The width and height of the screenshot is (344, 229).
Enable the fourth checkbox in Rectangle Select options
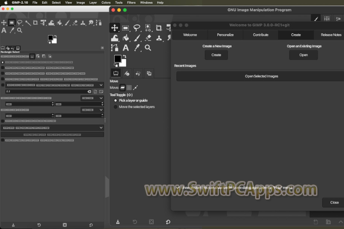coord(3,79)
